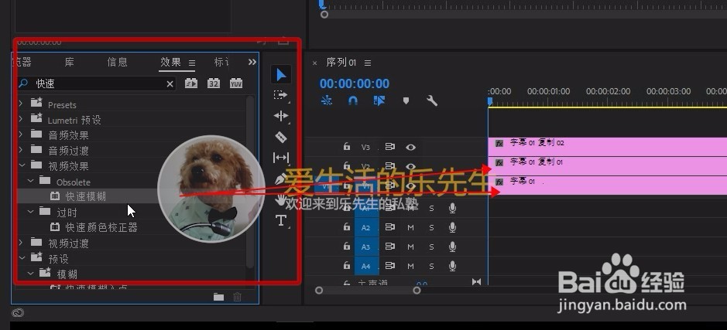Click the blue timeline timecode 00:00:00:00
The width and height of the screenshot is (727, 330).
tap(355, 83)
